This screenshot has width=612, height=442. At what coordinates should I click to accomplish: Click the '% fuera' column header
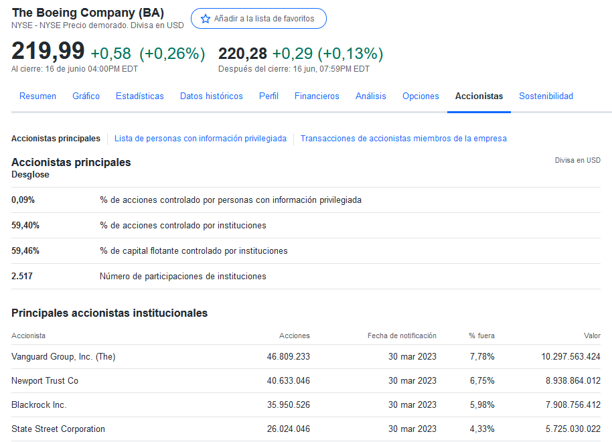pos(481,336)
